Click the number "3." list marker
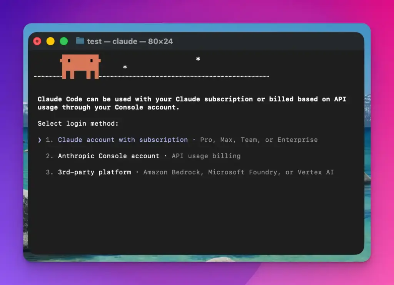Viewport: 394px width, 285px height. 50,172
